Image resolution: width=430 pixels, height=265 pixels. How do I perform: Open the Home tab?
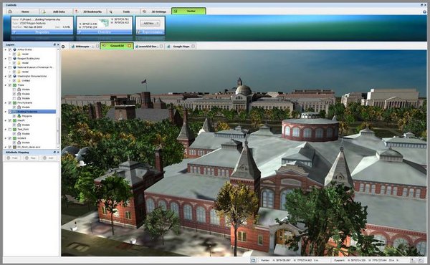point(23,11)
